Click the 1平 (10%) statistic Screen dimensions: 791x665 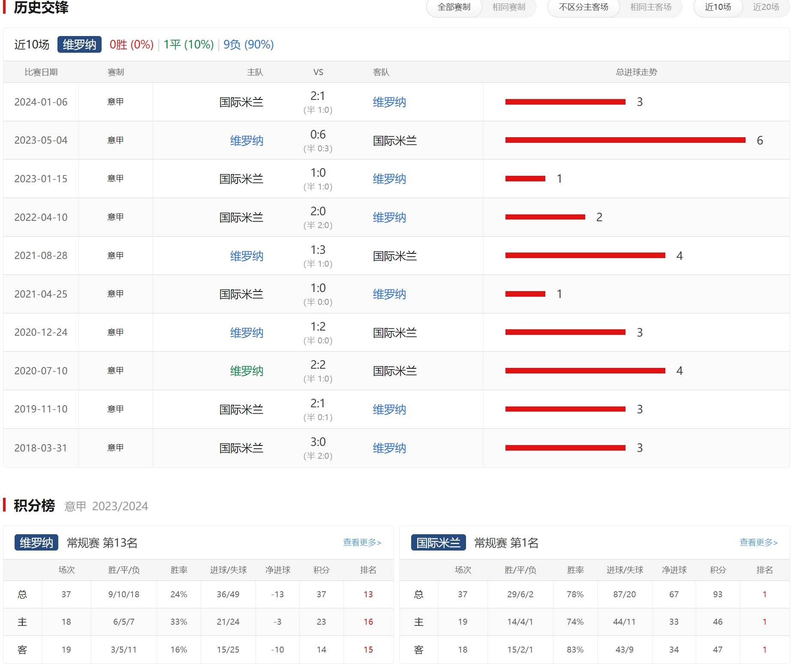[189, 45]
